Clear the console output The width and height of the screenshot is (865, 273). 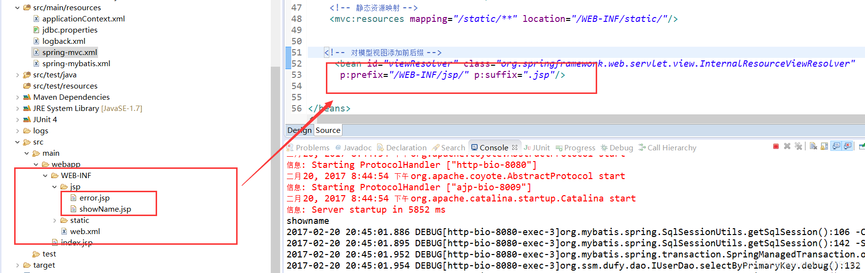tap(813, 146)
